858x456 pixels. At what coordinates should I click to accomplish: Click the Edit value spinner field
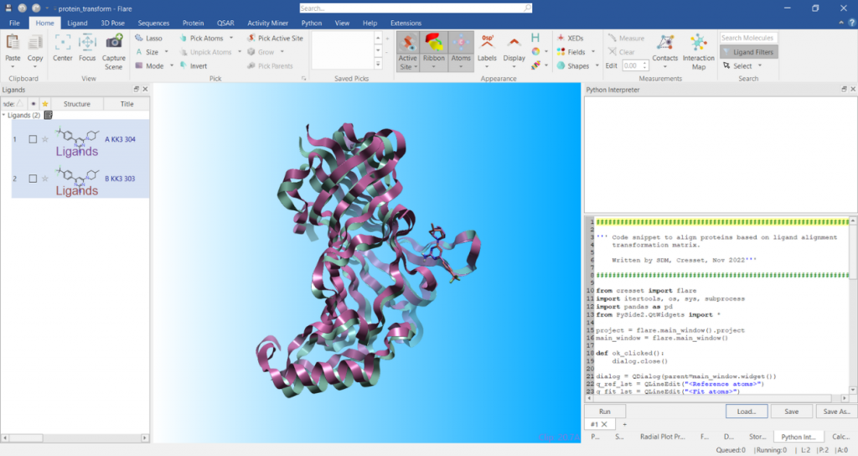tap(635, 65)
